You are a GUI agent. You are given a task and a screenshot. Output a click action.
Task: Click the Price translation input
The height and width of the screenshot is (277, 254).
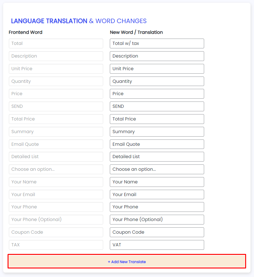157,94
